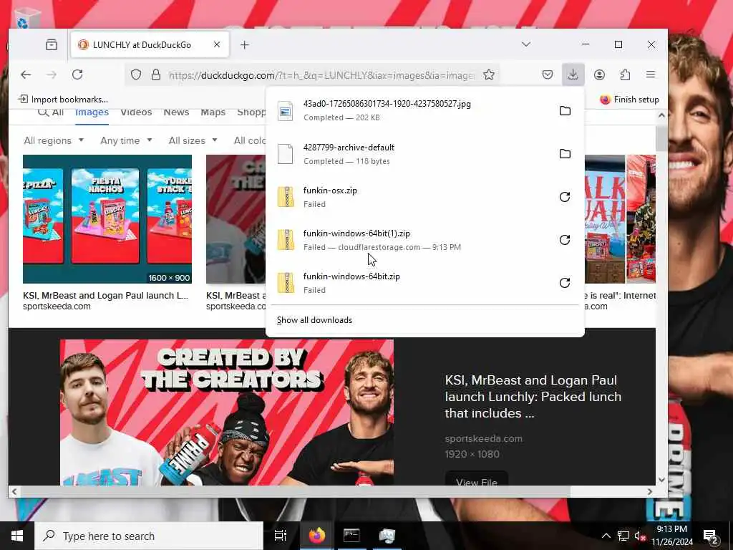Select the funkin-windows-64bit.zip file name
Viewport: 733px width, 550px height.
[x=351, y=276]
